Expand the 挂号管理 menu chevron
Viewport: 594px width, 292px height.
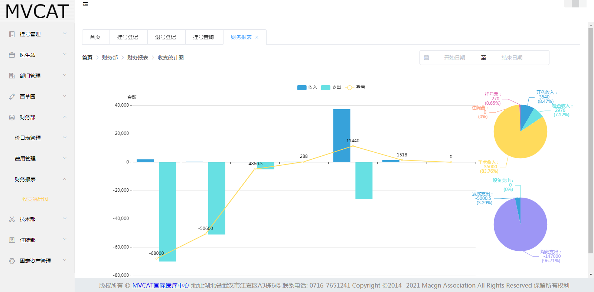[65, 33]
